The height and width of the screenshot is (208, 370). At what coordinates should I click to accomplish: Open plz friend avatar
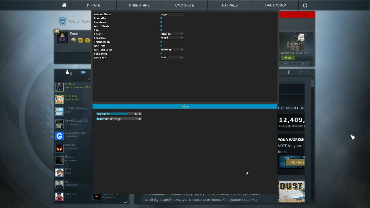pos(59,185)
